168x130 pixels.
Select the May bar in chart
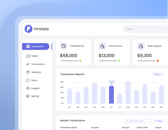tap(103, 95)
